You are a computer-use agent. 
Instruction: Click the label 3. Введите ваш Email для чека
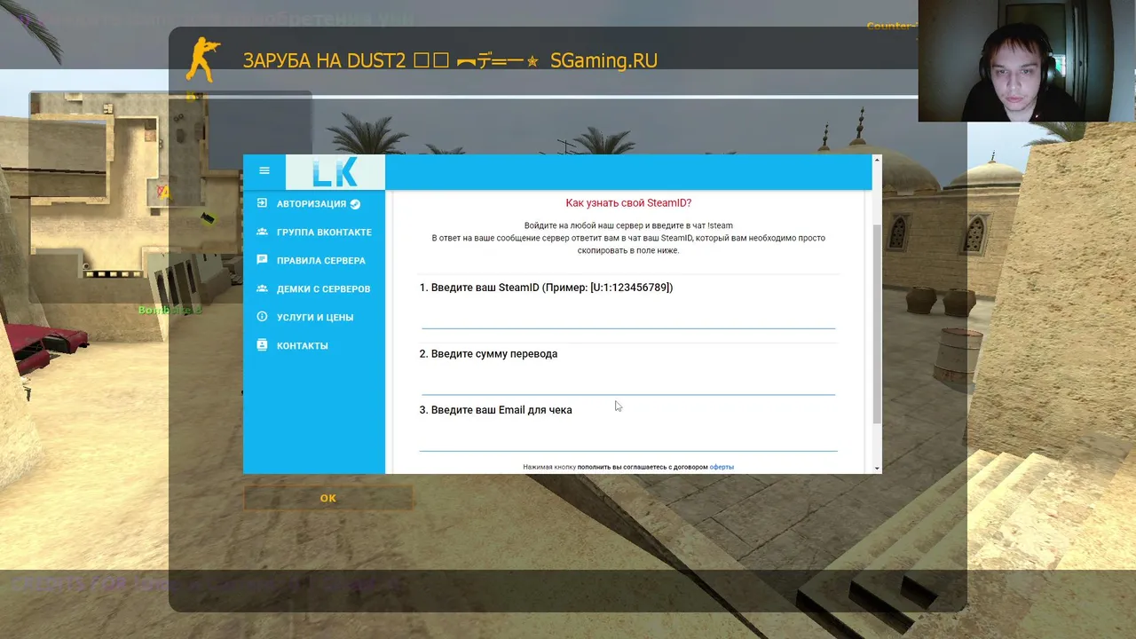click(495, 410)
